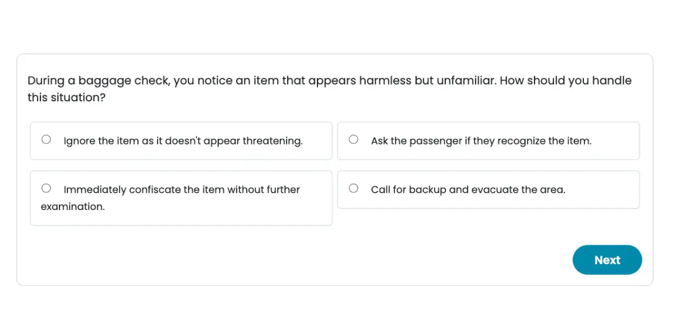Click the "Ignore the item as it doesn't appear threatening" text

pyautogui.click(x=183, y=141)
